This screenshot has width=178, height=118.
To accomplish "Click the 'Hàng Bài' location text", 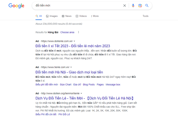I will pyautogui.click(x=53, y=32).
